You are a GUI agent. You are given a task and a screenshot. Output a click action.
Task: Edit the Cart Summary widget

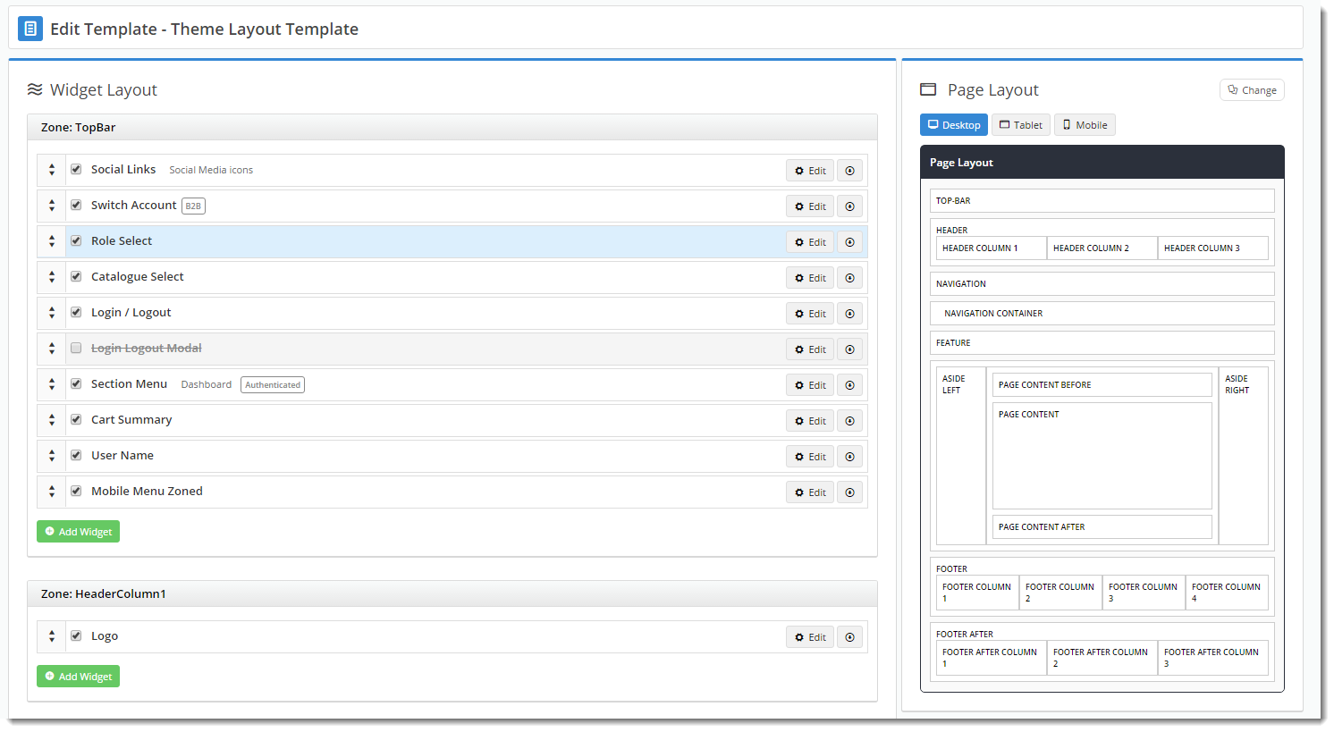pos(810,421)
